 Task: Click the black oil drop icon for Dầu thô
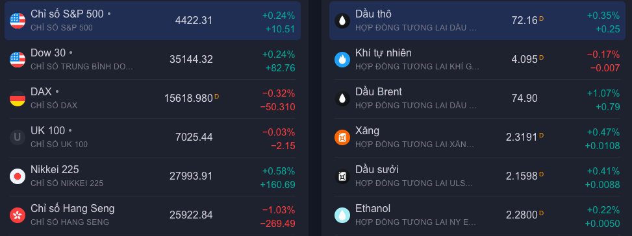click(x=342, y=21)
